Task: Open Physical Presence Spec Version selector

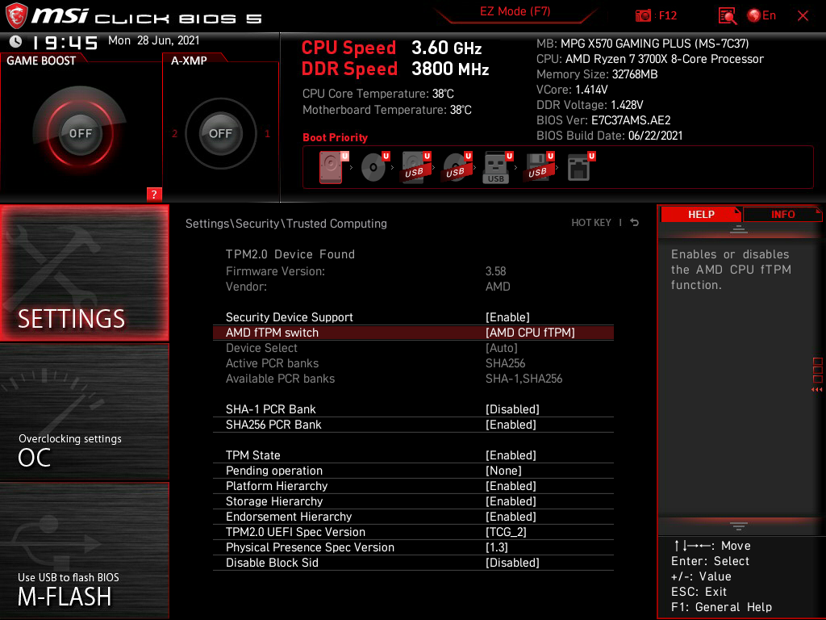Action: click(413, 547)
